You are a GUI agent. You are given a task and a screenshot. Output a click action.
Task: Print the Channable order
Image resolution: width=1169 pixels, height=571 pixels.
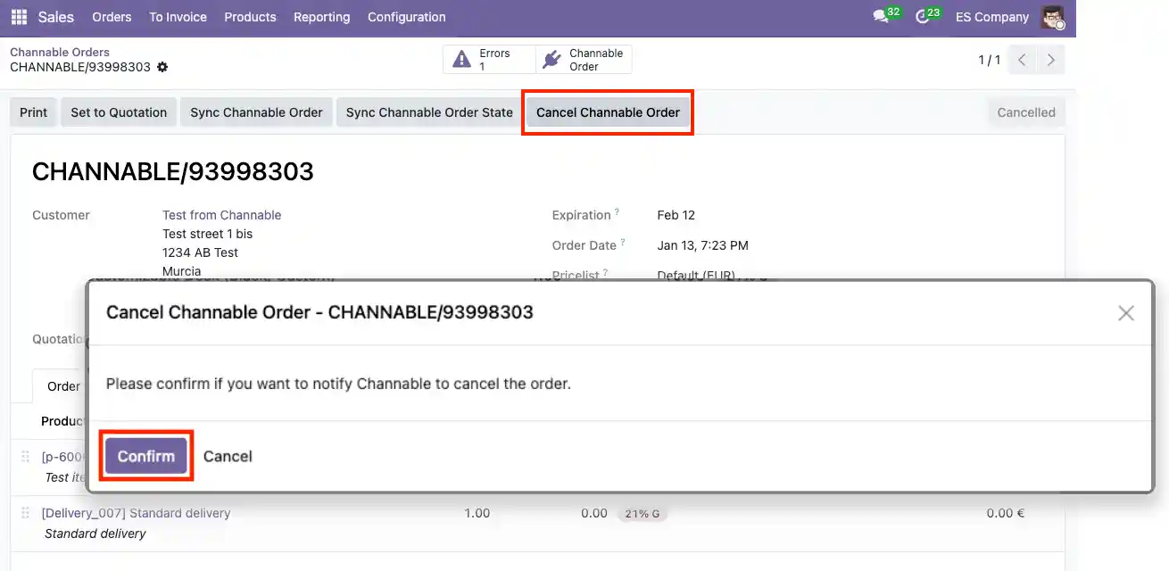(33, 112)
